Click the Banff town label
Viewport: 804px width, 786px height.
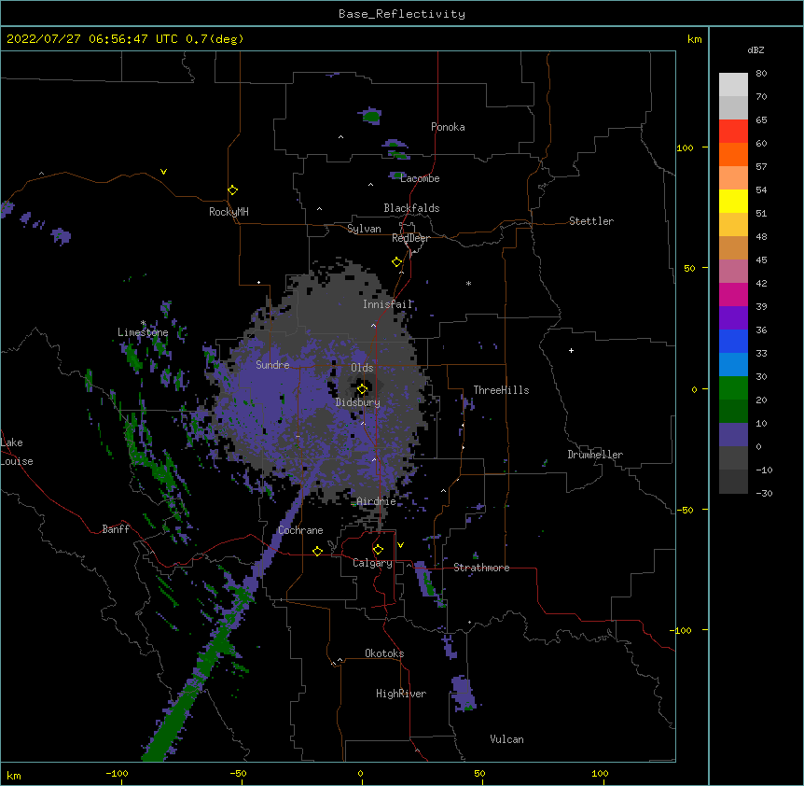coord(116,529)
